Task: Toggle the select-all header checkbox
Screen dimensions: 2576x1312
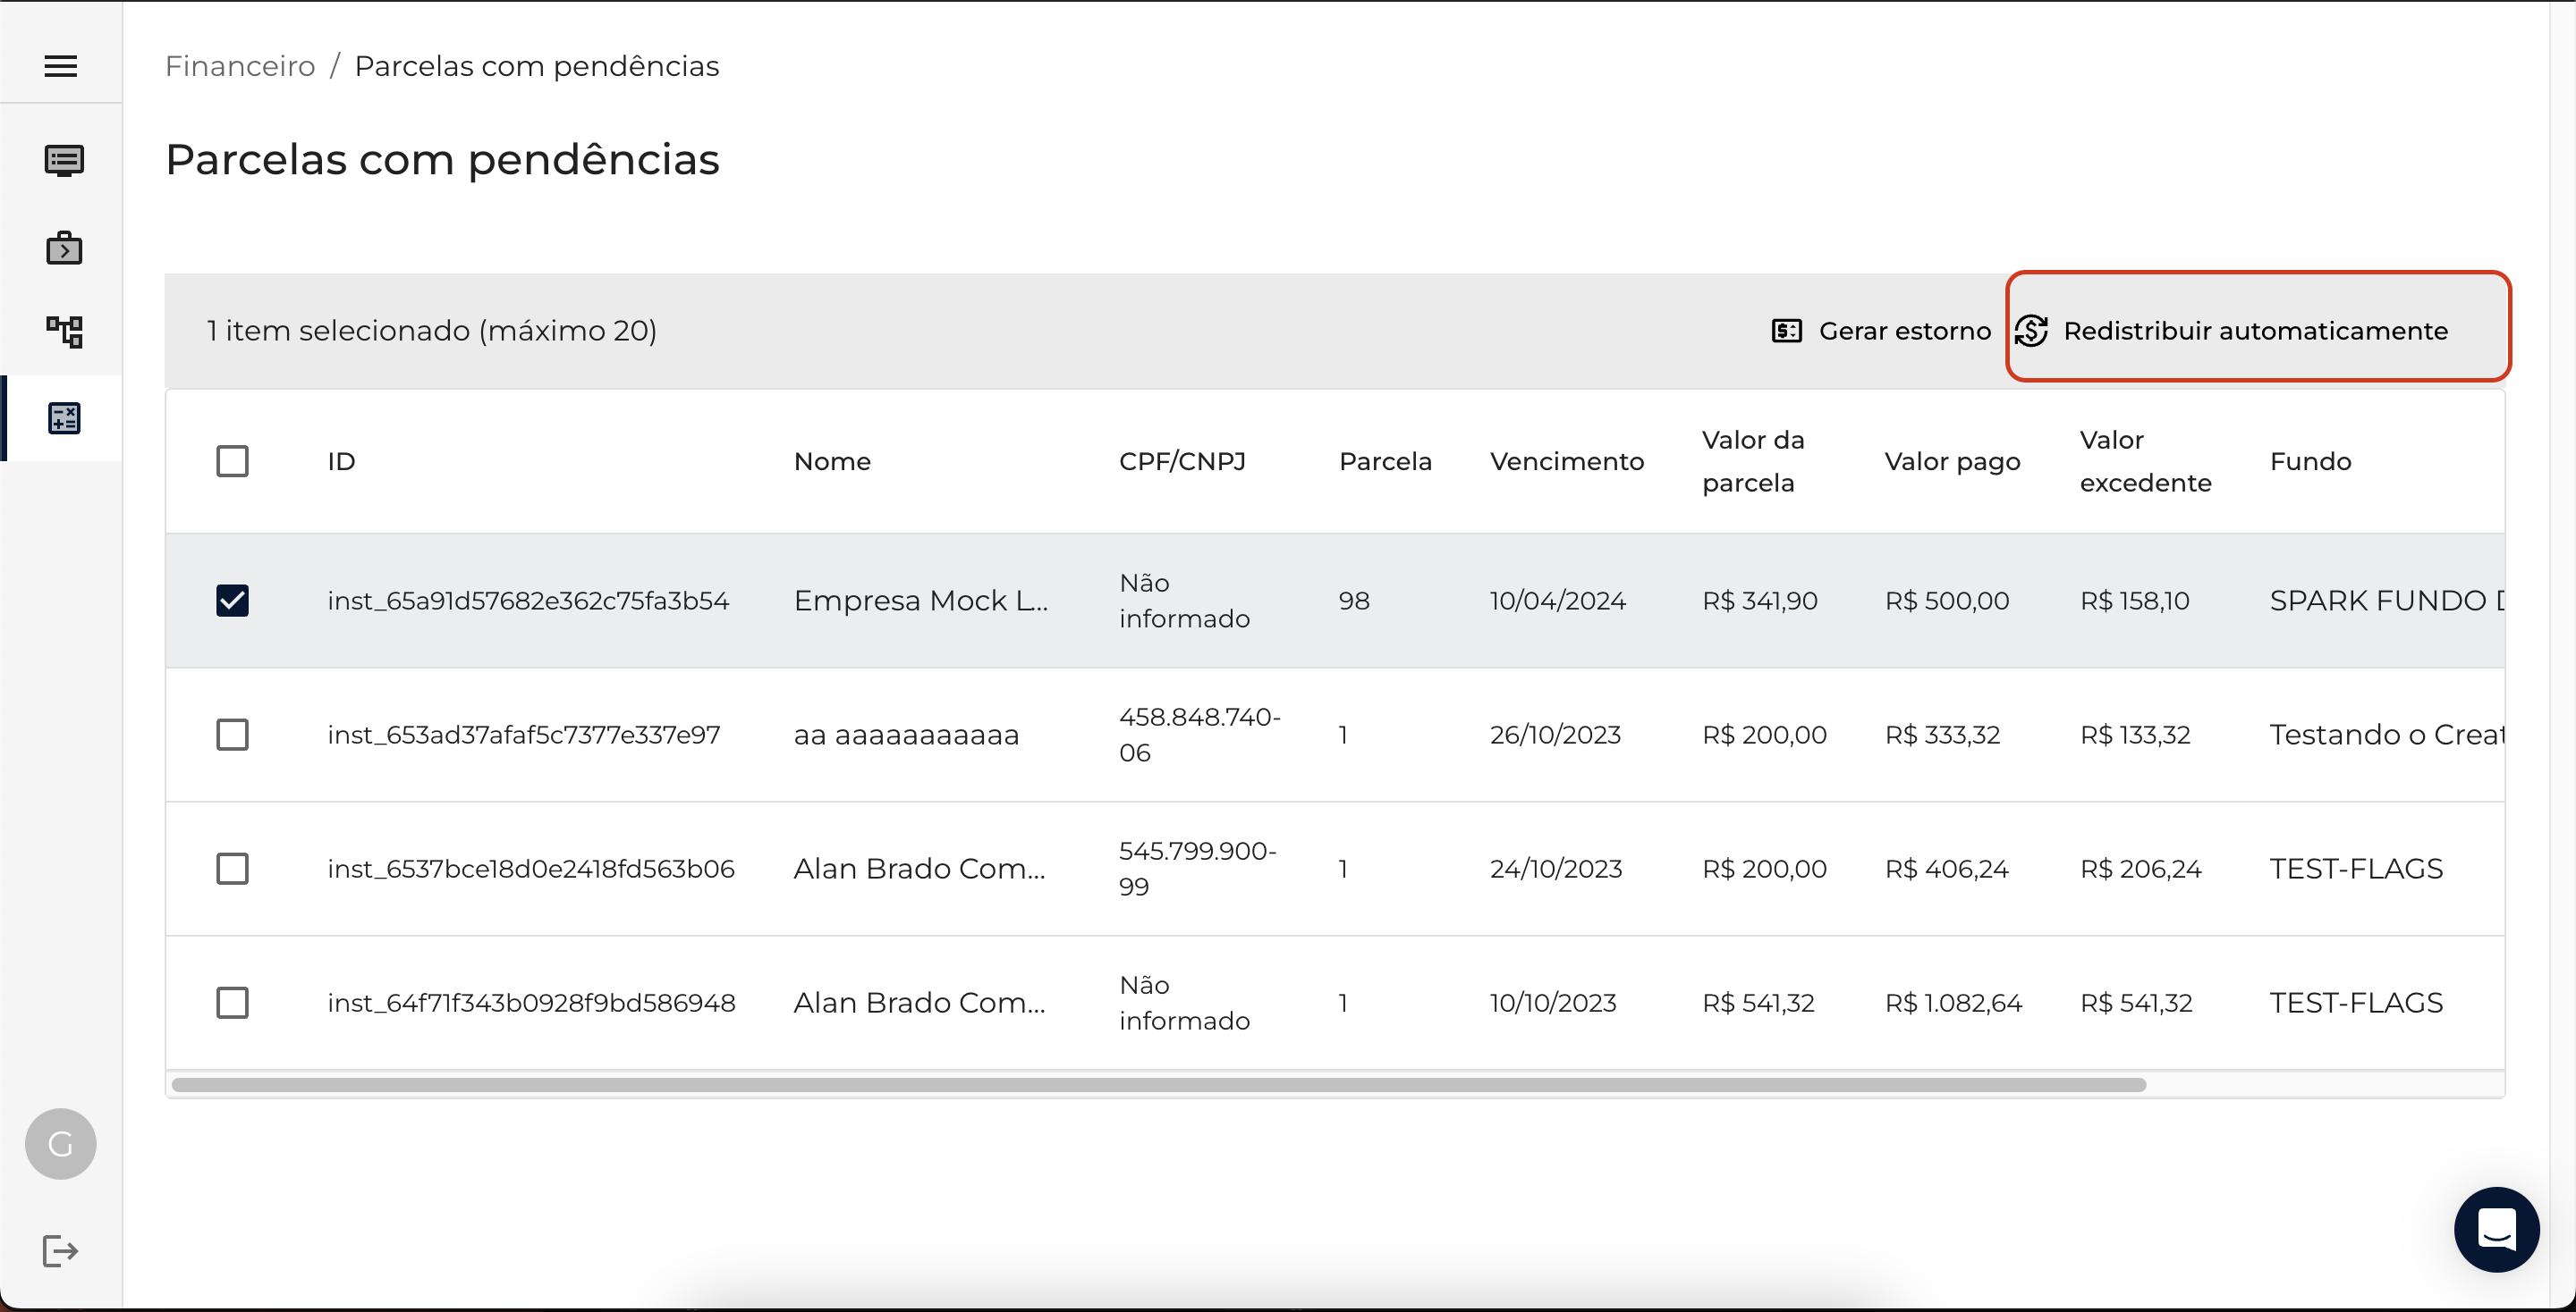Action: tap(232, 460)
